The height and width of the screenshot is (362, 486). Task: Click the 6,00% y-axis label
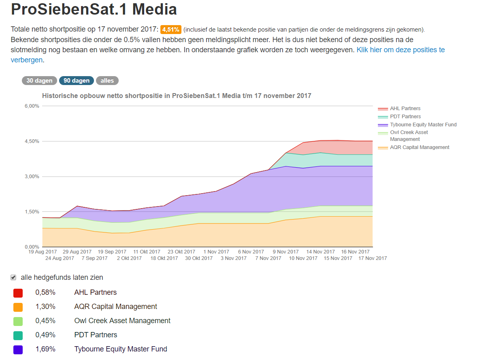pos(31,106)
